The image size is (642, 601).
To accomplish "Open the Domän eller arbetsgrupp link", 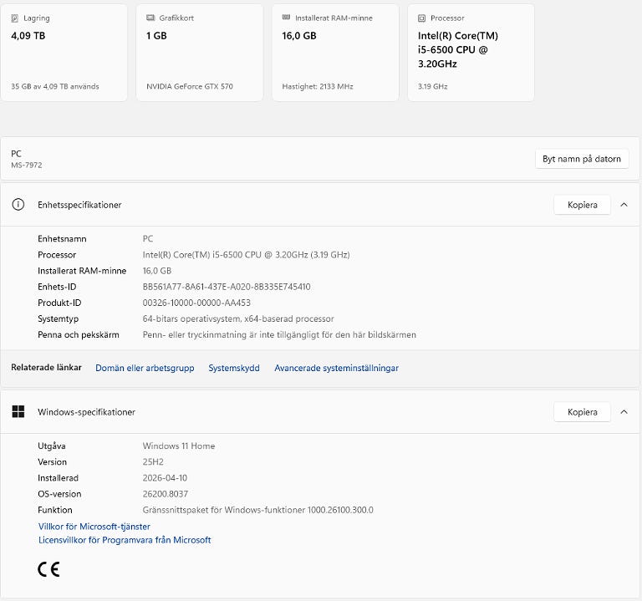I will [145, 368].
